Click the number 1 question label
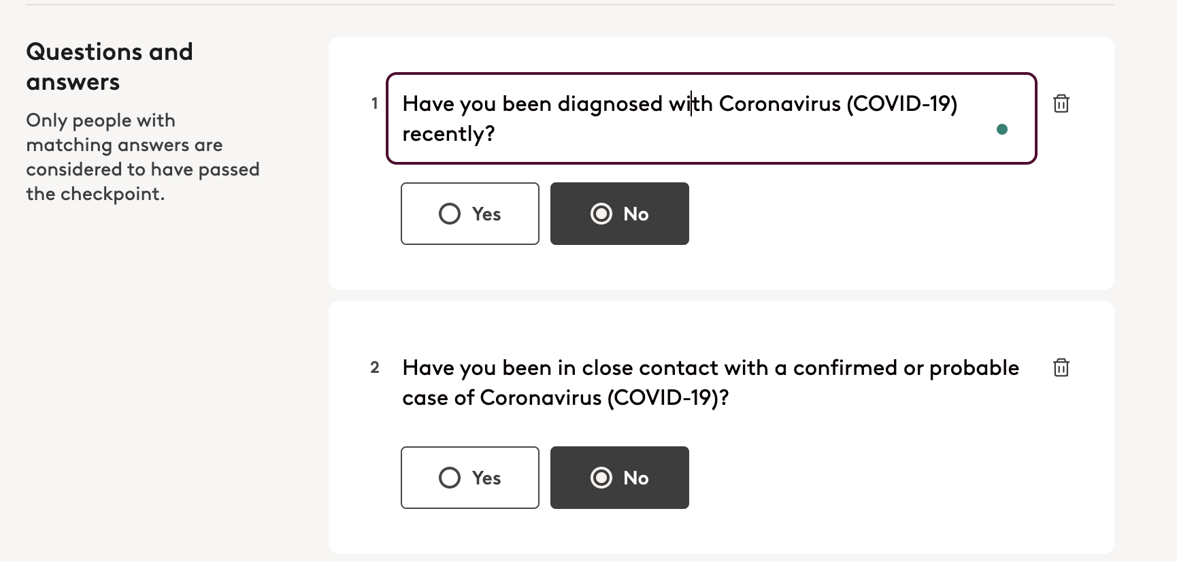 point(374,103)
